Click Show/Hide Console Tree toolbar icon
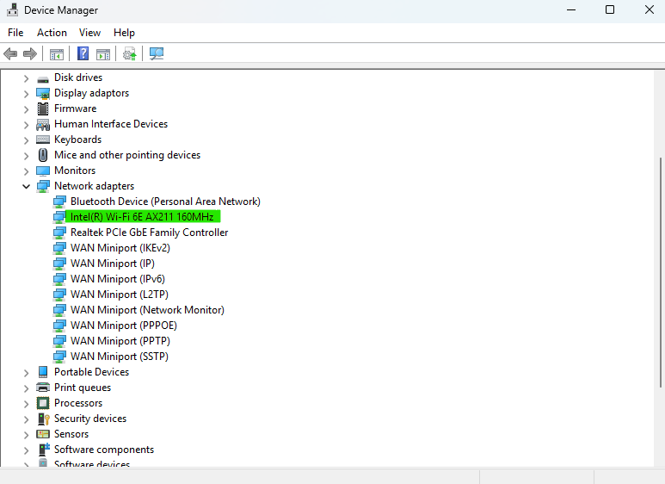Screen dimensions: 665x484 (x=57, y=54)
